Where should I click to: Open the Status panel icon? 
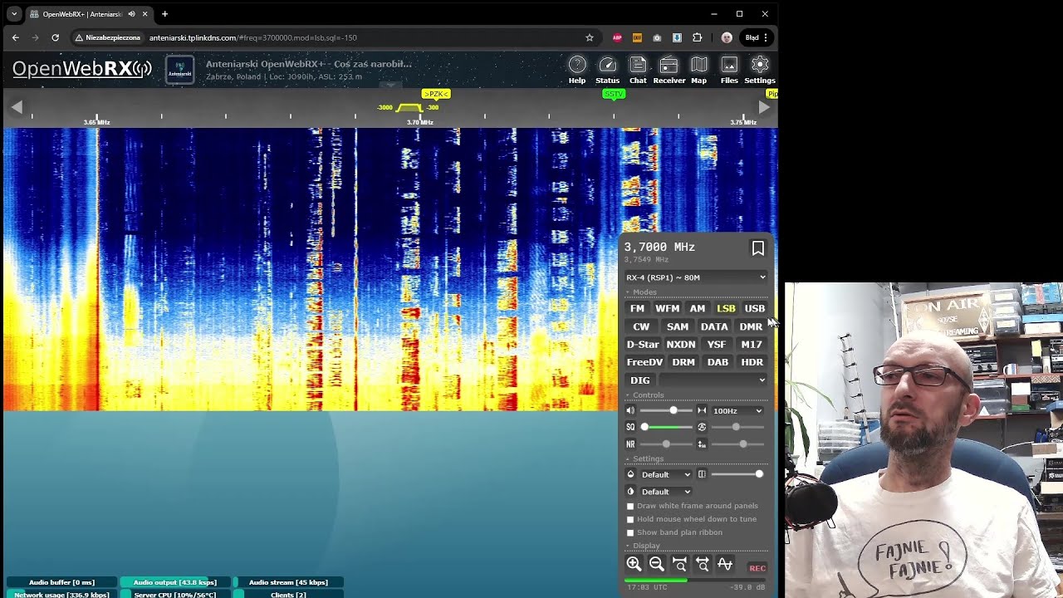pyautogui.click(x=607, y=70)
